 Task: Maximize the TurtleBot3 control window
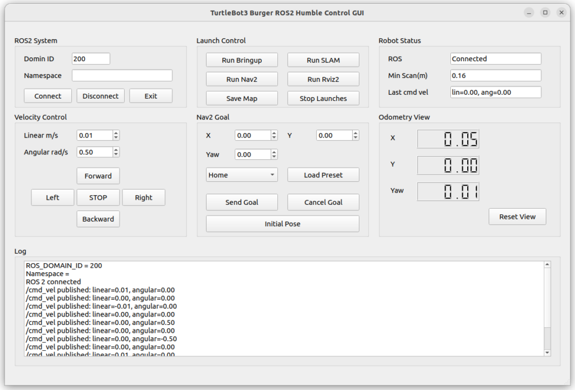pos(545,13)
